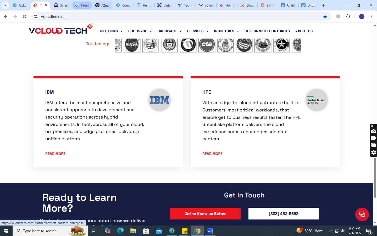The height and width of the screenshot is (236, 377).
Task: Open ABOUT US menu item
Action: pyautogui.click(x=304, y=31)
